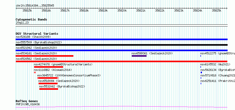
Task: Select the tiny red glyph under nsv1116862
Action: point(35,72)
